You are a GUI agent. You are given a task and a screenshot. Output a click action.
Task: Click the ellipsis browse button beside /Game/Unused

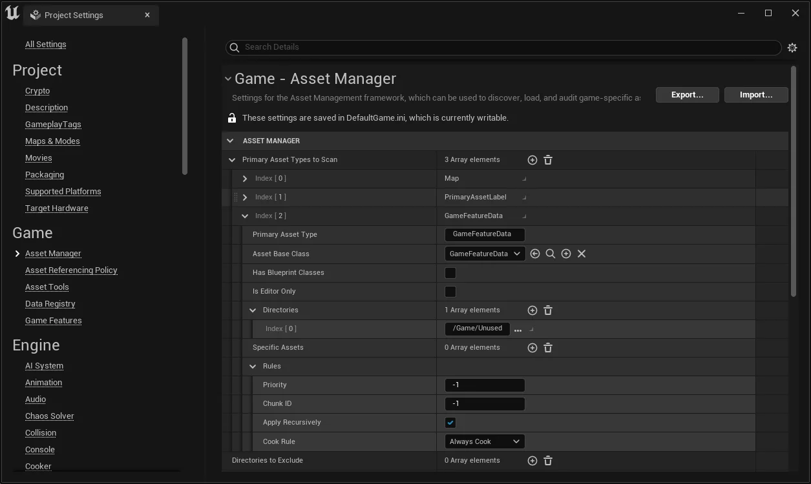[518, 330]
